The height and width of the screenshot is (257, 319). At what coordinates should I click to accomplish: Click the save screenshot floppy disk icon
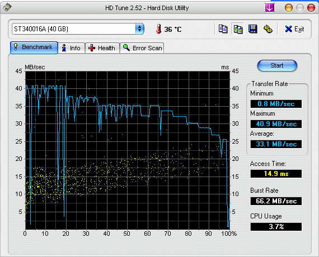coord(253,29)
